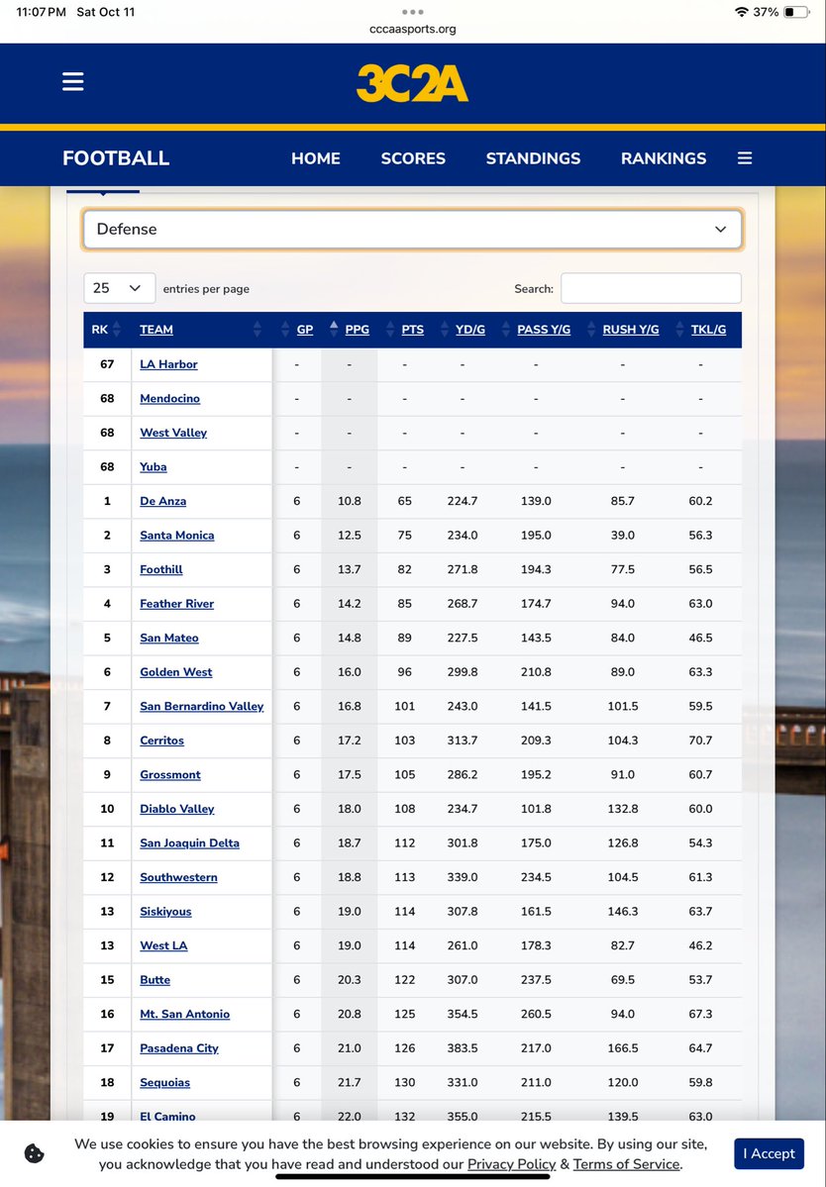Open Sequoias team link
826x1187 pixels.
click(x=165, y=1082)
